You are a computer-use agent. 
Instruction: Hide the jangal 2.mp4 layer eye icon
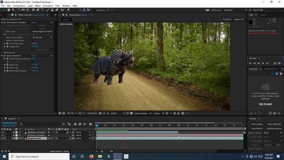point(2,138)
